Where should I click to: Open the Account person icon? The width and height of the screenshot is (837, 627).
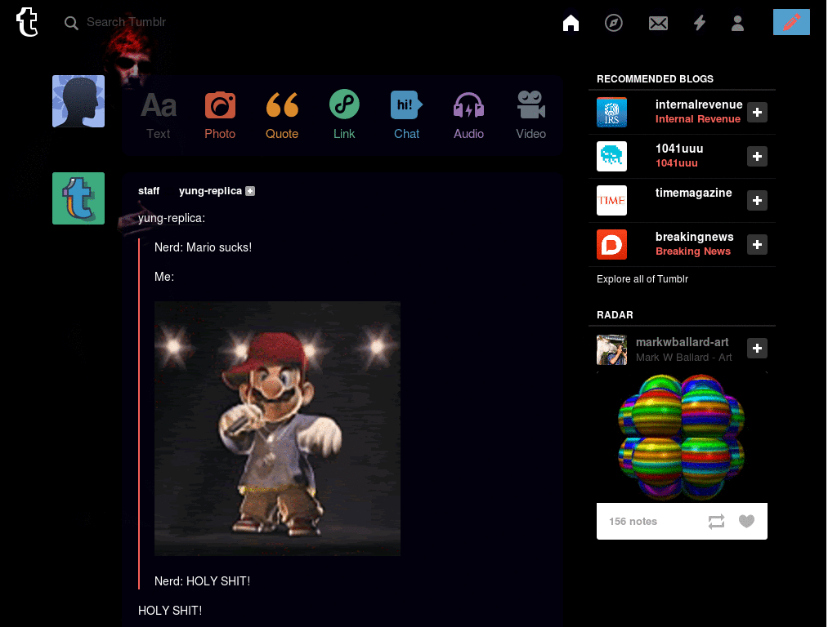(737, 23)
